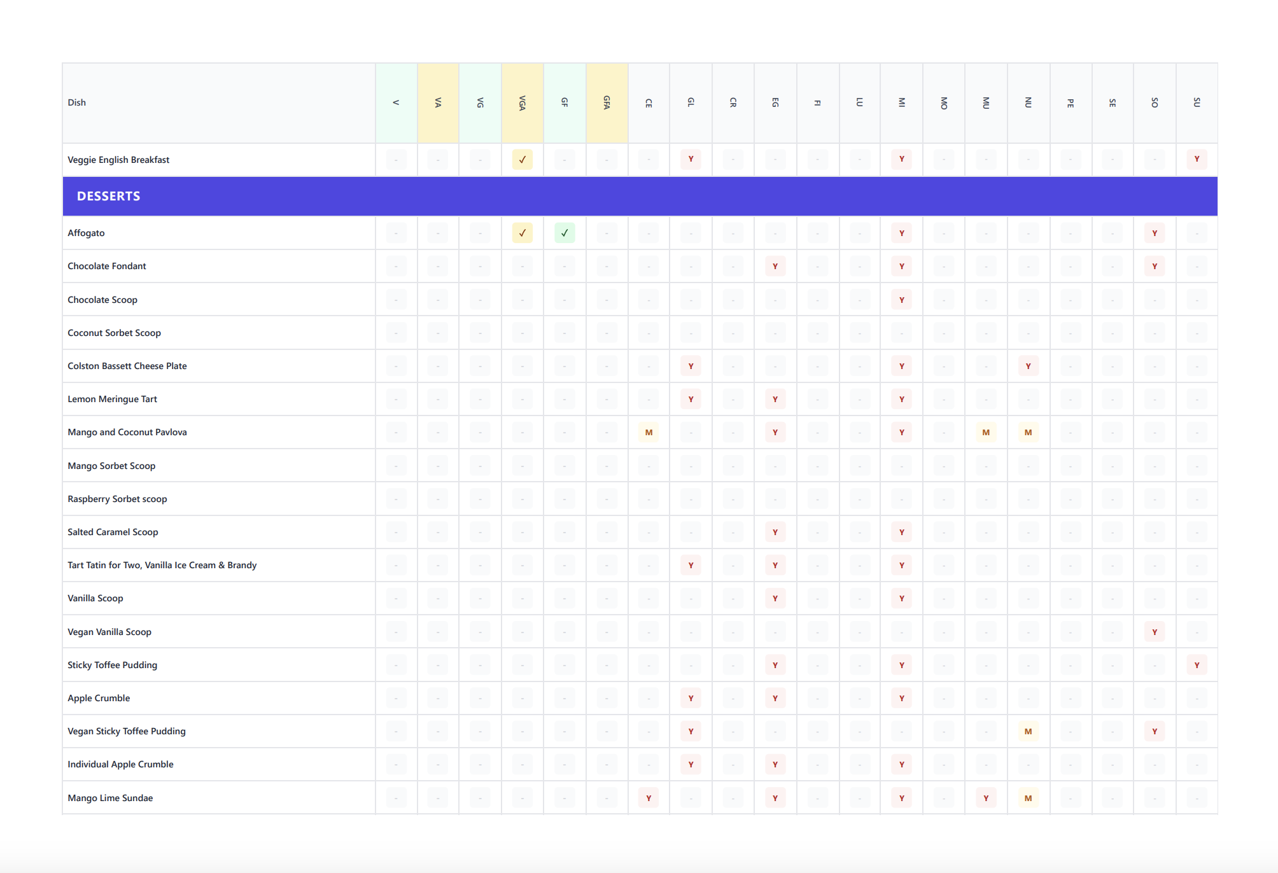Click the Y milk badge for Chocolate Scoop
The height and width of the screenshot is (873, 1278).
(x=901, y=299)
